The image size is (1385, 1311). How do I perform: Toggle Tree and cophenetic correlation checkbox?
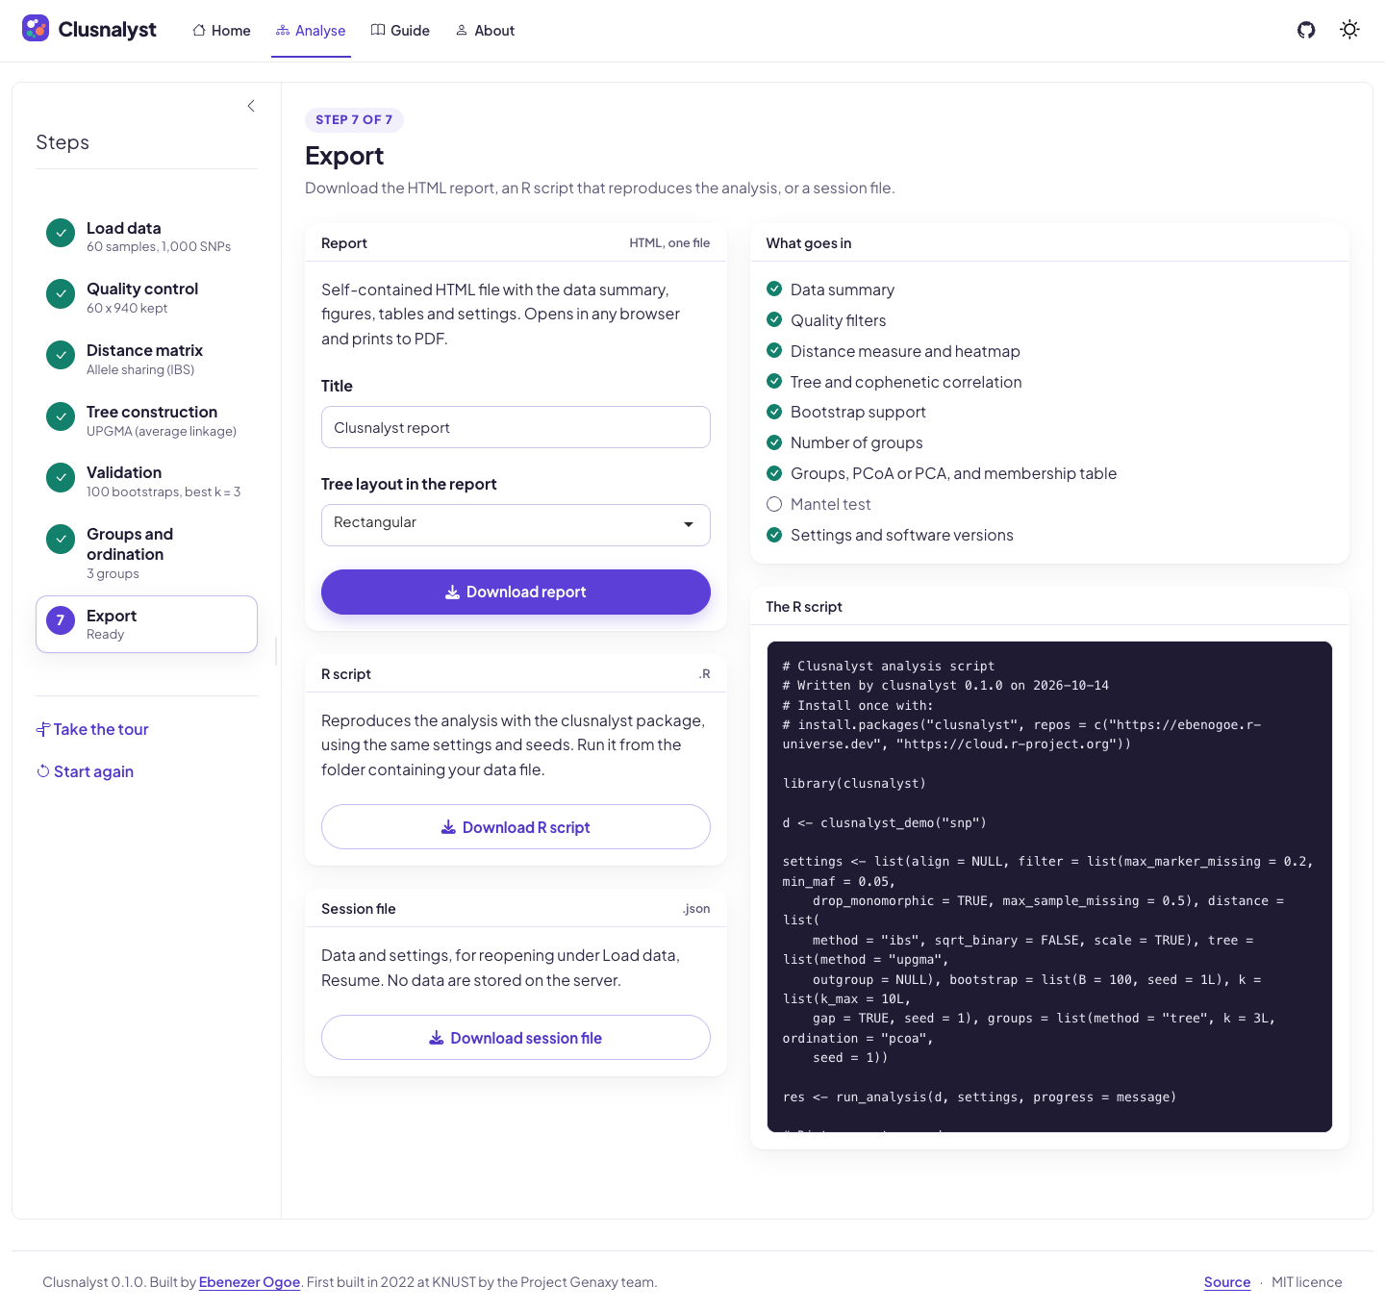[x=774, y=381]
